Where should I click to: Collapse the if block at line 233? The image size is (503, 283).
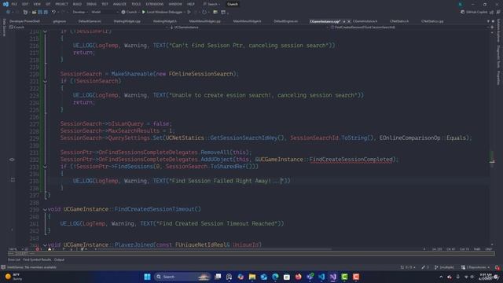(x=45, y=167)
